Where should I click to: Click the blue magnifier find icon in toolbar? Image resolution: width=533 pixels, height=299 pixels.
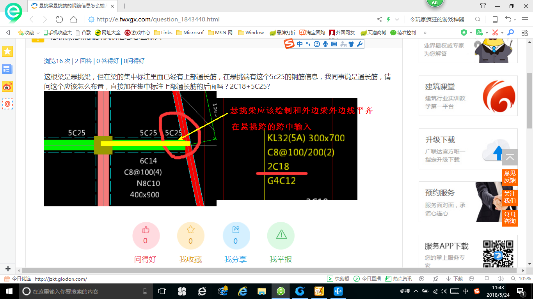click(x=510, y=32)
